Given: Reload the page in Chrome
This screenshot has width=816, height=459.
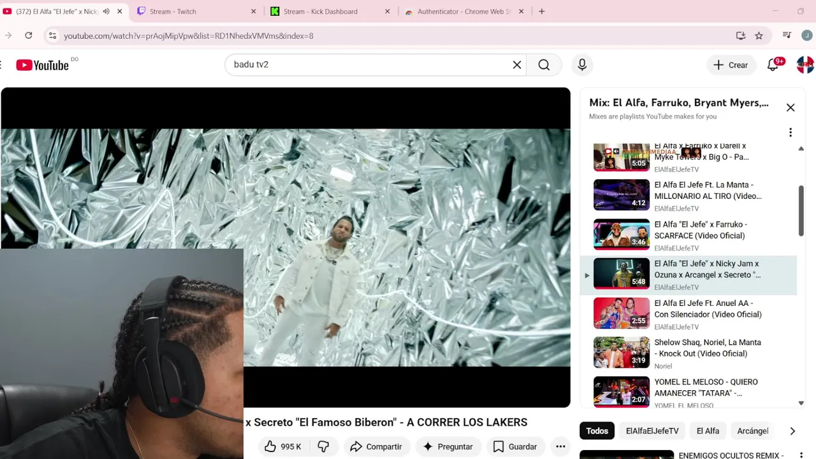Looking at the screenshot, I should [x=28, y=36].
